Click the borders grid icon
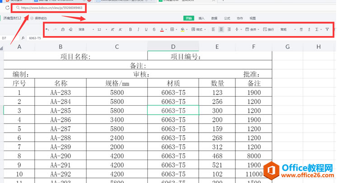This screenshot has width=337, height=183. point(172,30)
